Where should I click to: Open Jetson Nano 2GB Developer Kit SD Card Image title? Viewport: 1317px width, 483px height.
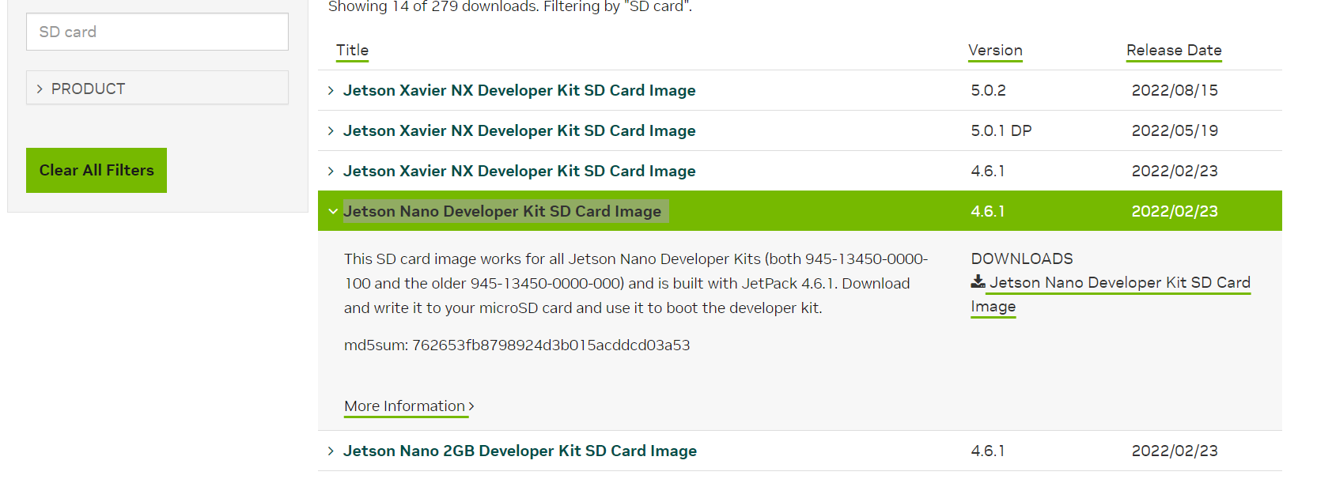pyautogui.click(x=520, y=451)
